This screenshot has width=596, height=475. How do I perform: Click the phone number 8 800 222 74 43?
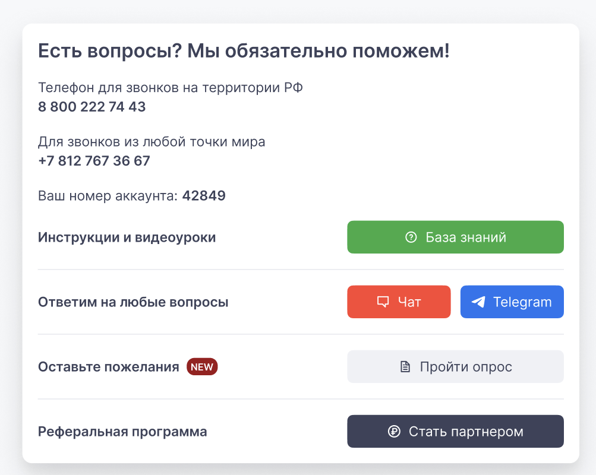(92, 107)
